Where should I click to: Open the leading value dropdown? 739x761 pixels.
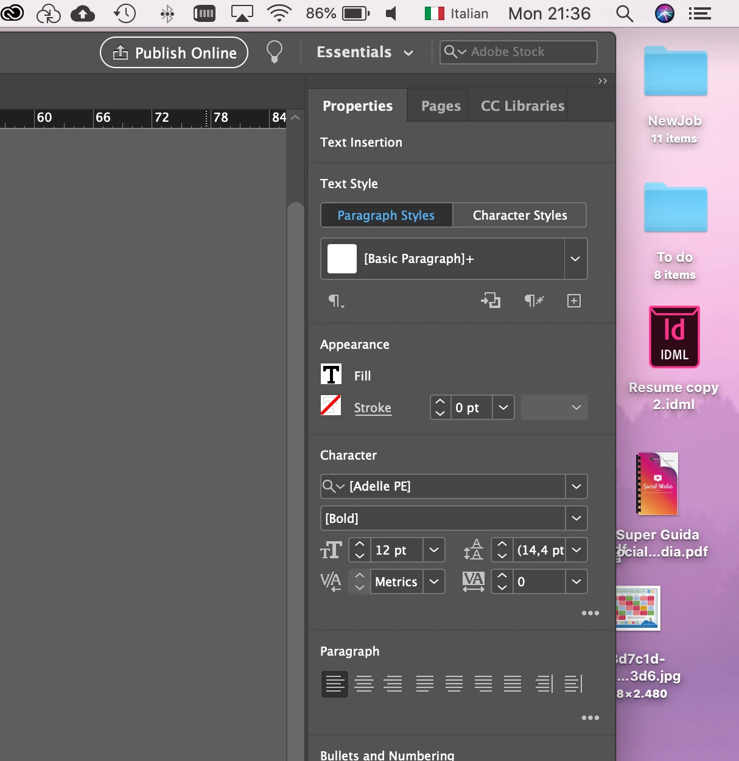point(576,550)
